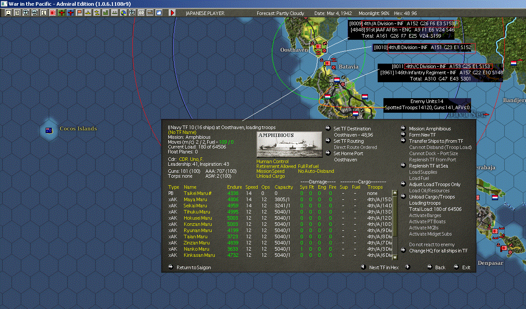Select ship Taikei Maru in list
This screenshot has height=309, width=526.
(x=197, y=193)
